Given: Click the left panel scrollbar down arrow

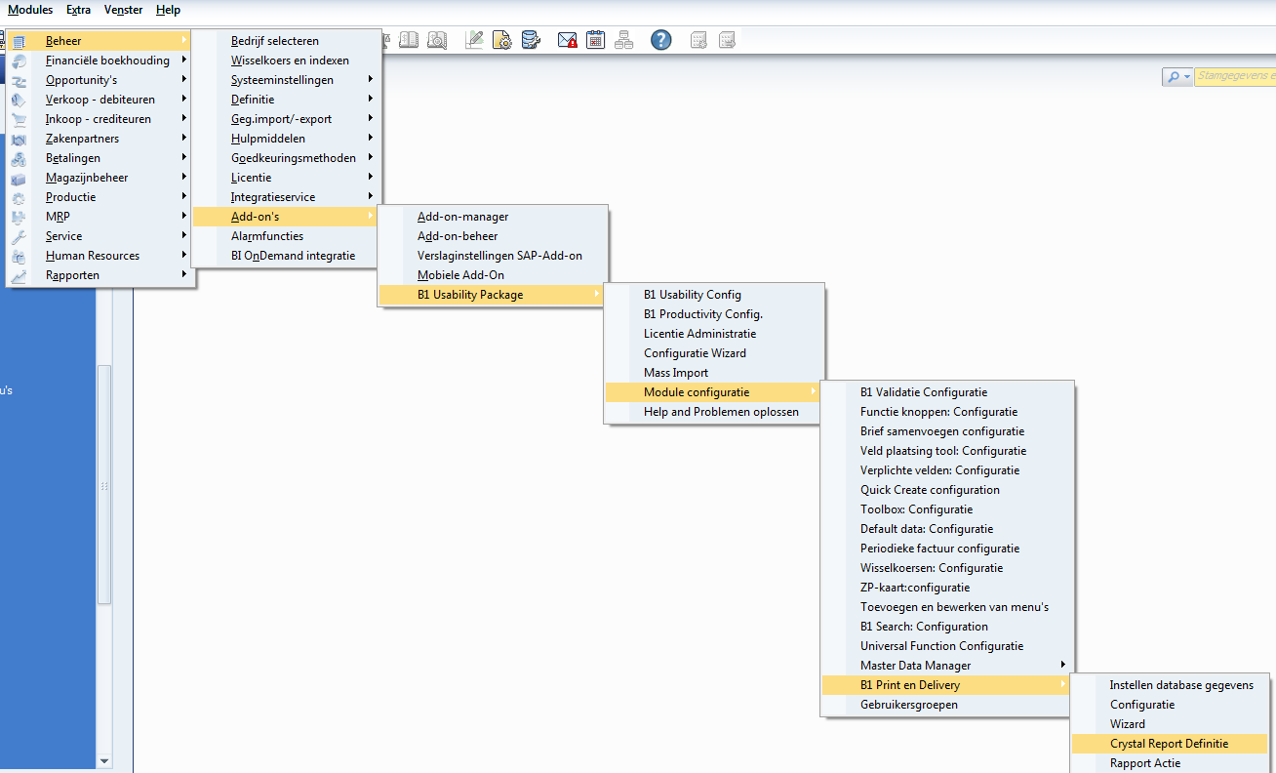Looking at the screenshot, I should (104, 760).
